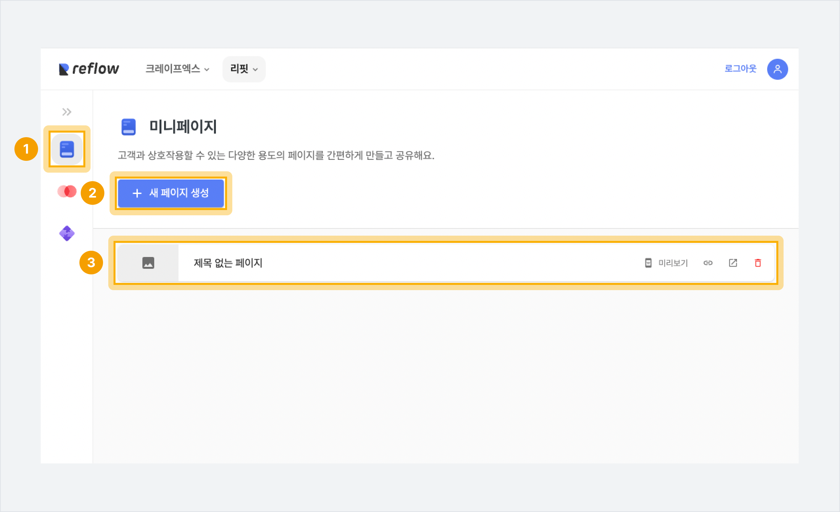This screenshot has height=512, width=840.
Task: Open the 크레이프엑스 workspace dropdown
Action: (x=177, y=69)
